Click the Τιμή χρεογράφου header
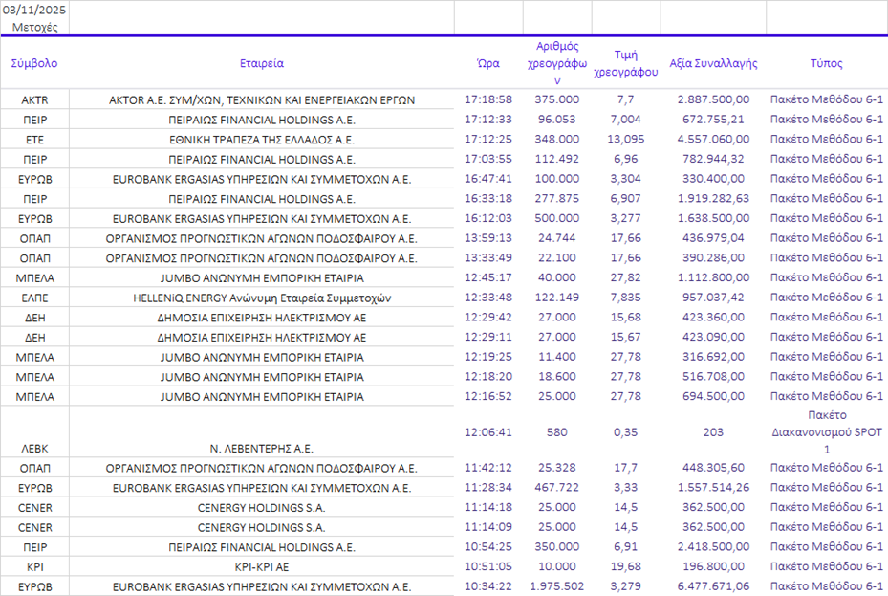 click(x=625, y=63)
